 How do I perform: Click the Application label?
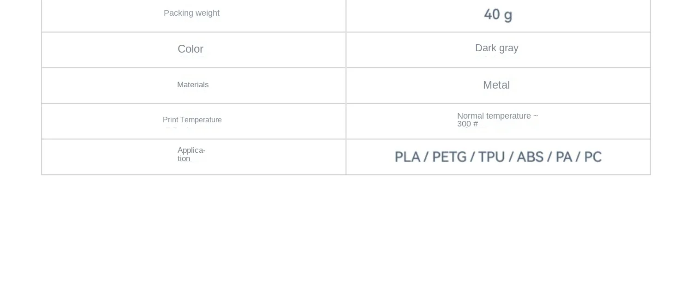point(191,155)
